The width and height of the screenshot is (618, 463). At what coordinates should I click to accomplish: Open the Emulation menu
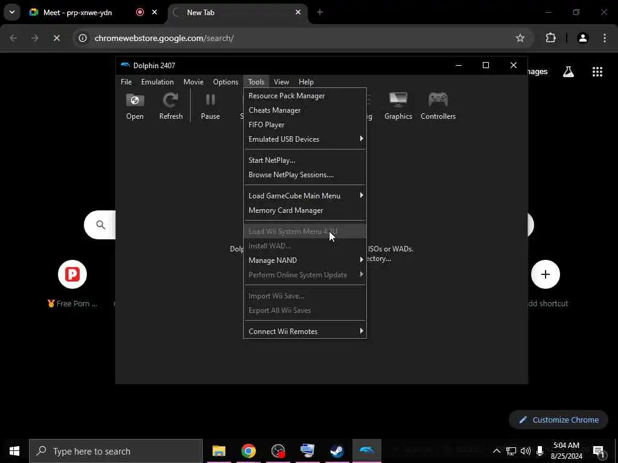click(158, 82)
